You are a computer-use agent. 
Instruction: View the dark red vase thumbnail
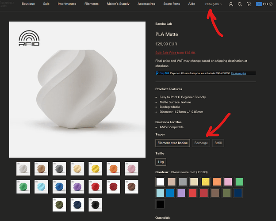coord(113,187)
